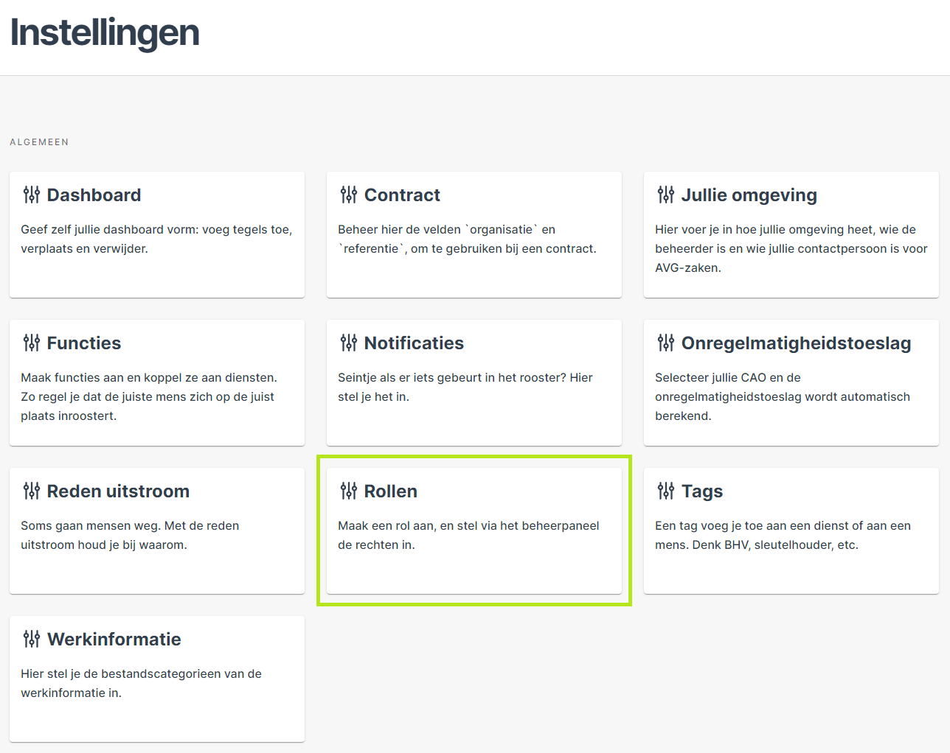The height and width of the screenshot is (753, 950).
Task: Open Reden uitstroom heading
Action: [x=118, y=491]
